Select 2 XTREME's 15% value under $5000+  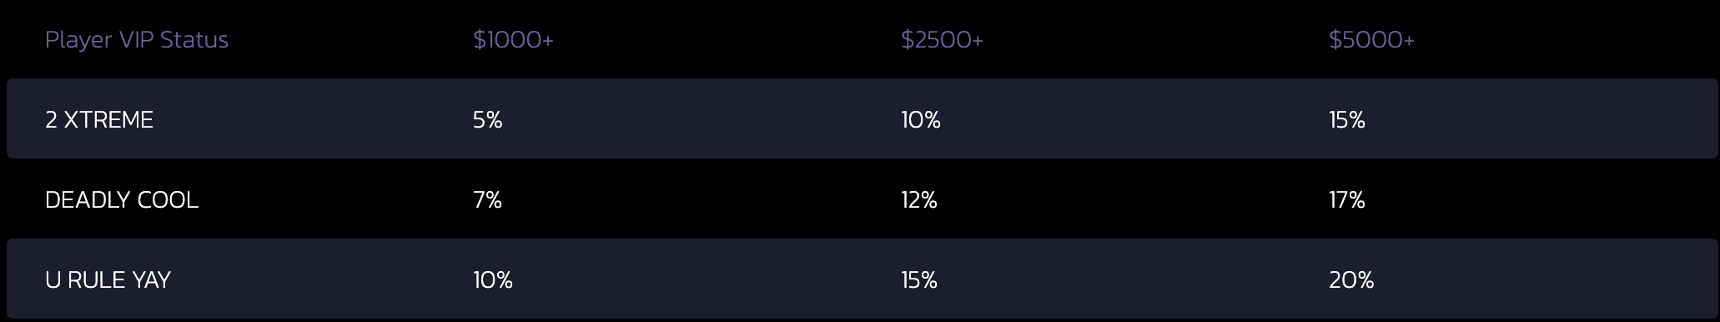pos(1347,120)
